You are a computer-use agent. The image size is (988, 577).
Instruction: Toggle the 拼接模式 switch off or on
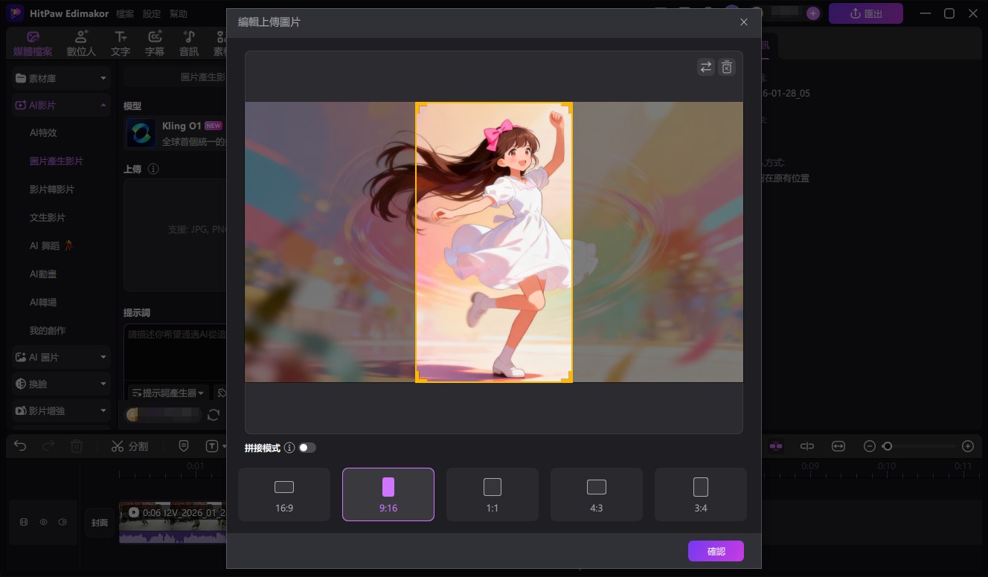coord(307,448)
